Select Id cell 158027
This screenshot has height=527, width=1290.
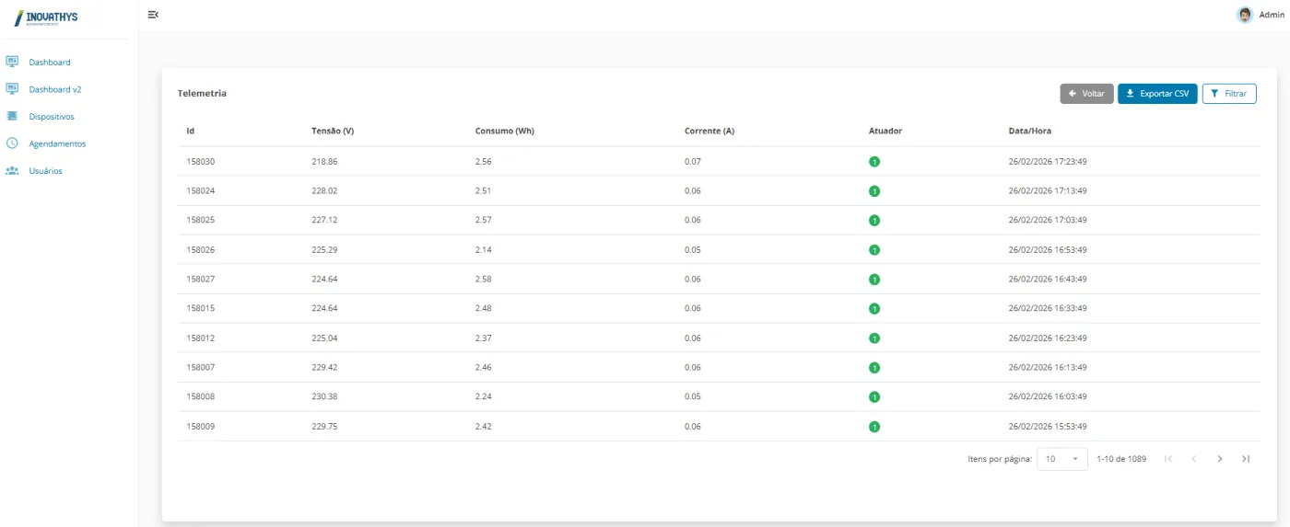(x=200, y=279)
